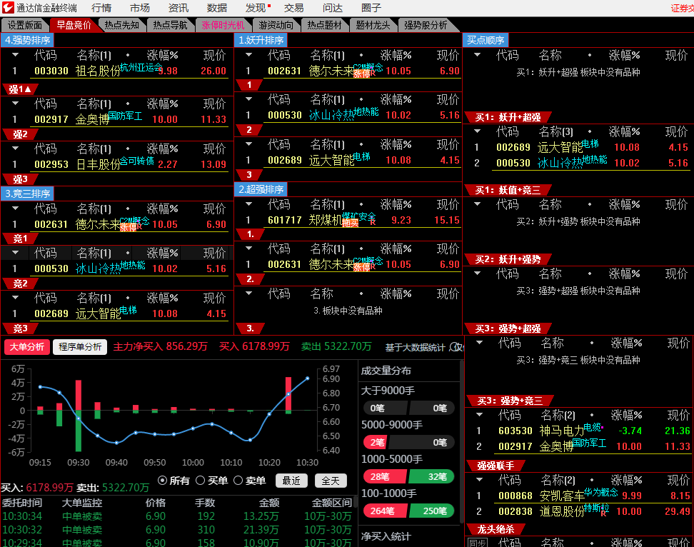694x547 pixels.
Task: Click the 金额区间 column header
Action: point(331,503)
